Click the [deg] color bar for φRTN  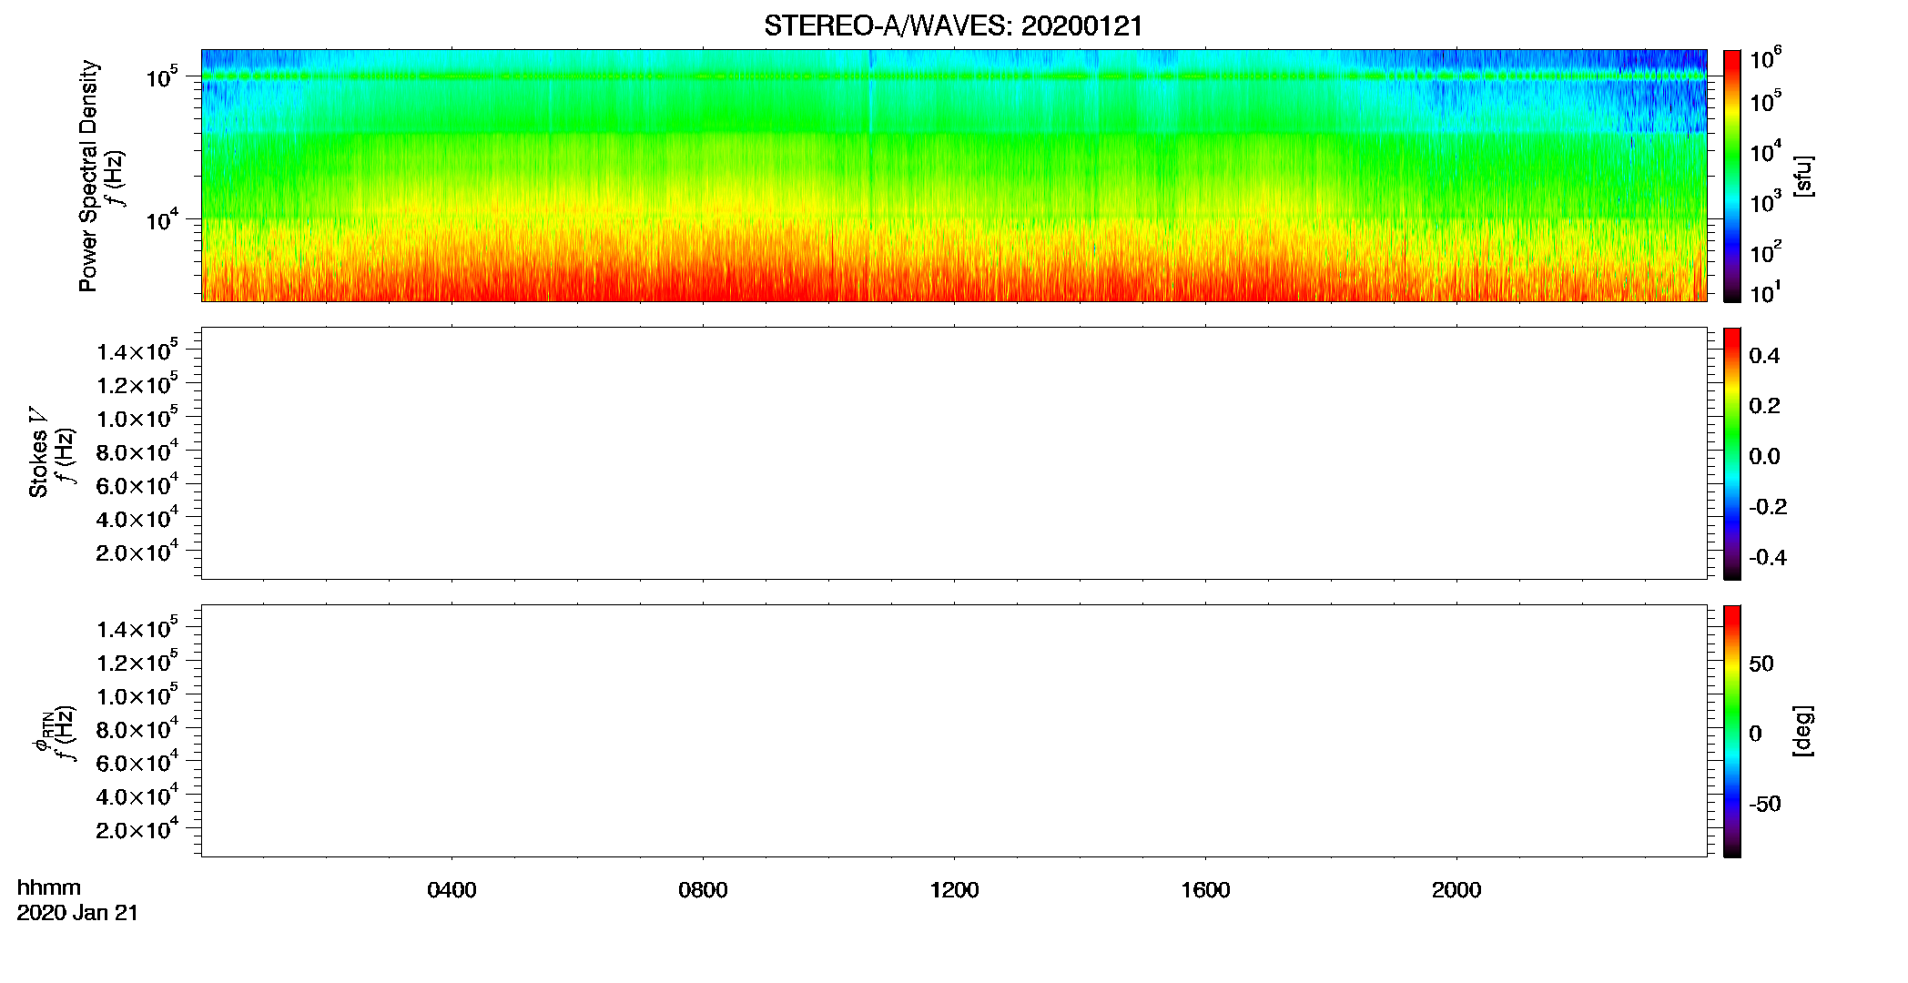tap(1732, 731)
